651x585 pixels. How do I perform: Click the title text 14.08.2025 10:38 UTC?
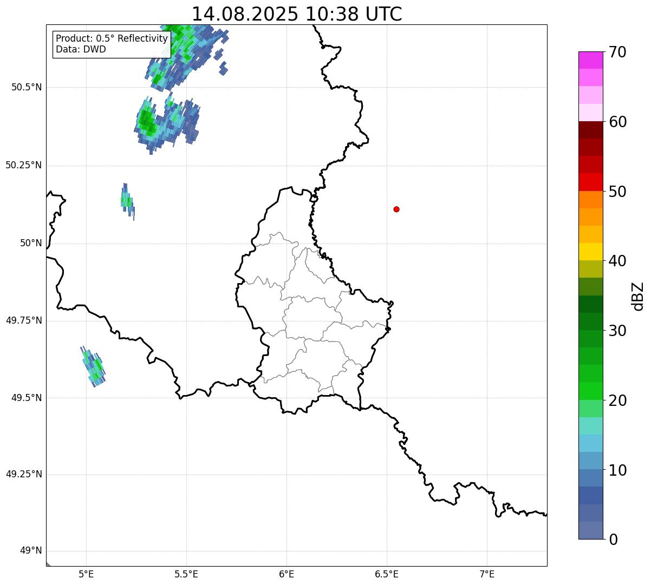tap(297, 14)
